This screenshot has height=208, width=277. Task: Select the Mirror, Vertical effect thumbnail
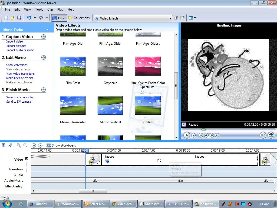(110, 105)
